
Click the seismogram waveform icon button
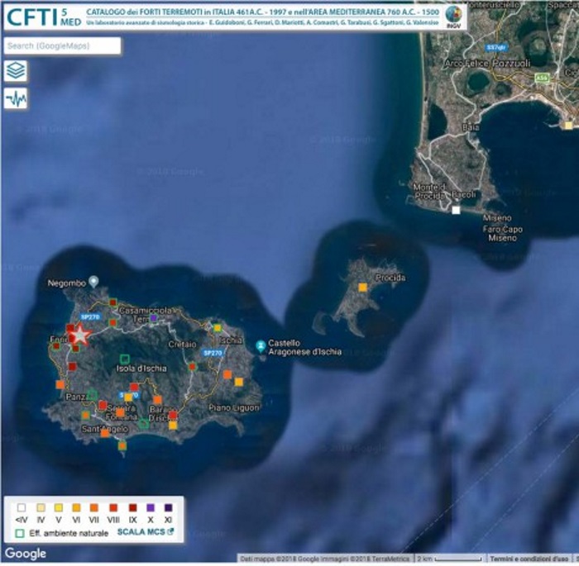tap(16, 99)
